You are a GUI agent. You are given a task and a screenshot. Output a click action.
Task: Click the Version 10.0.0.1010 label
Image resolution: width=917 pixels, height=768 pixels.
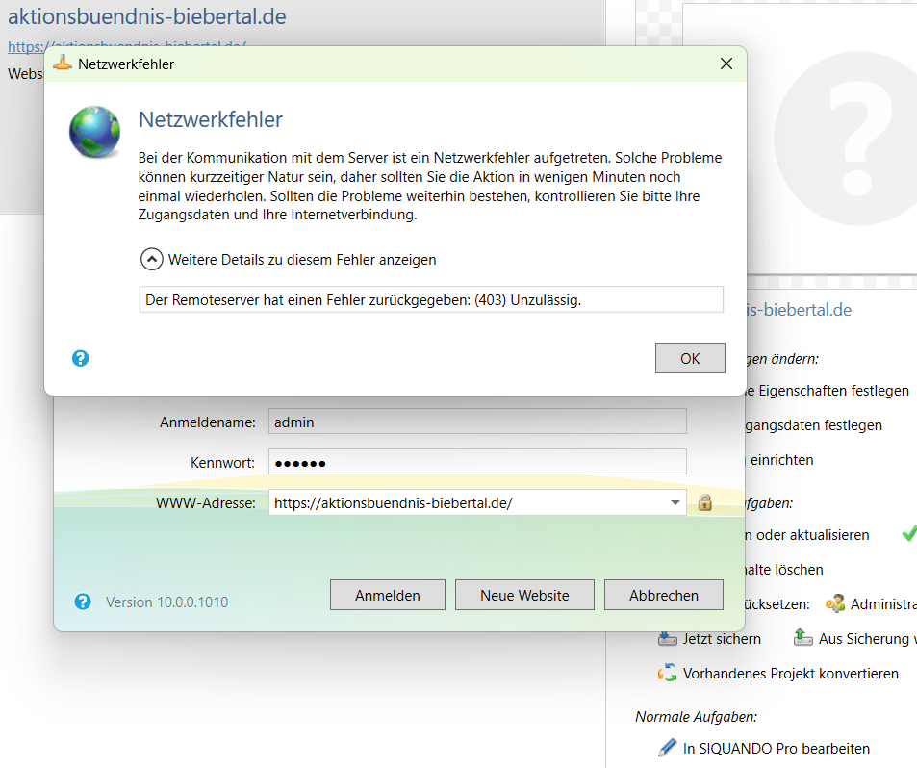166,602
